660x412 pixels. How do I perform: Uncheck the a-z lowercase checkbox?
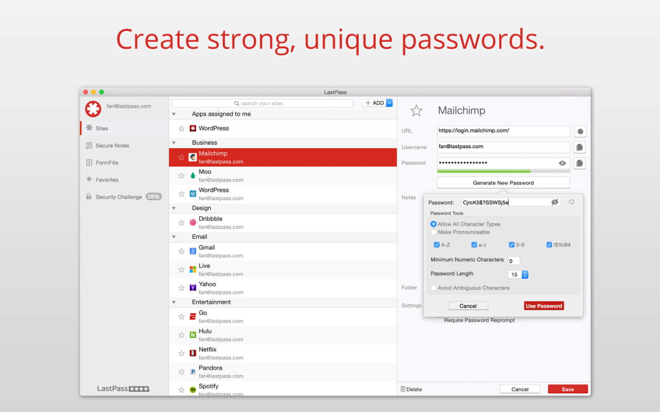point(474,245)
